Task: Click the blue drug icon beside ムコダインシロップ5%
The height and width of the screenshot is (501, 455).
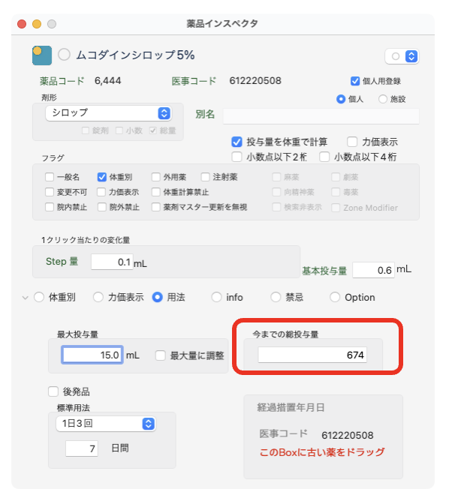Action: pos(42,55)
